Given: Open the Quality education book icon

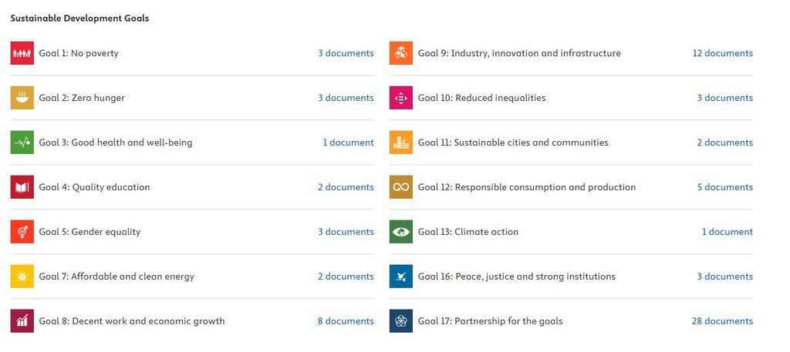Looking at the screenshot, I should (x=22, y=187).
